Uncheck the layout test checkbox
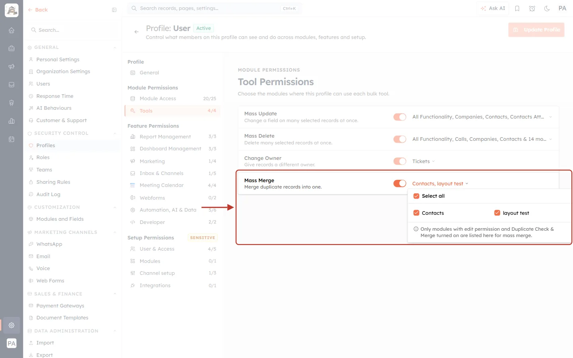The height and width of the screenshot is (358, 573). [497, 213]
